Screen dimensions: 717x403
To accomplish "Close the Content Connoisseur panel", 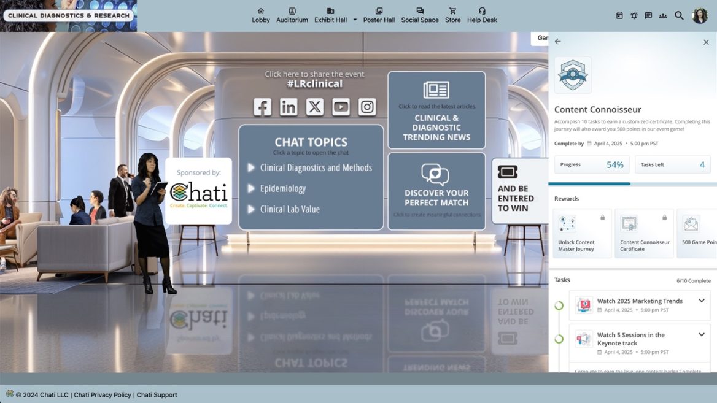I will (706, 42).
